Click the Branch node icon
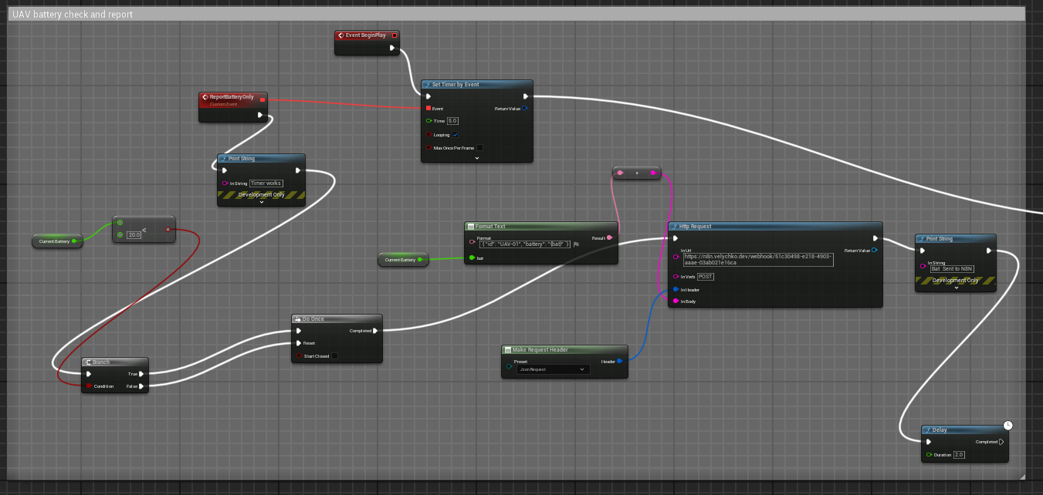Screen dimensions: 1043x495 [88, 362]
